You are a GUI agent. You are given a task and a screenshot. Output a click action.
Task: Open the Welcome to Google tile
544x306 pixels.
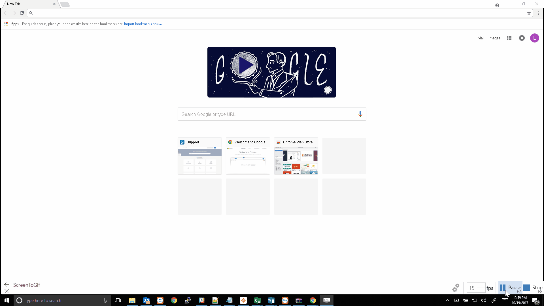(x=248, y=156)
